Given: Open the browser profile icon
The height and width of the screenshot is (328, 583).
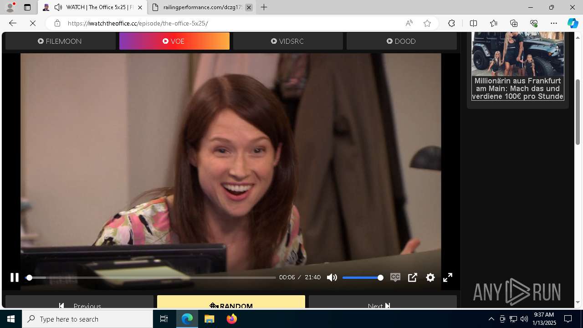Looking at the screenshot, I should coord(10,7).
